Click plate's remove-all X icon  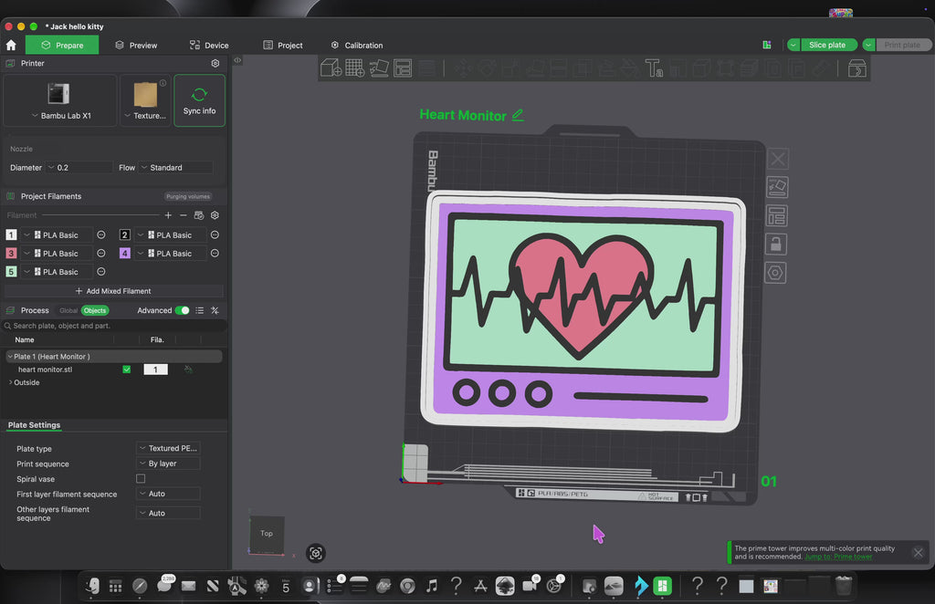click(778, 159)
